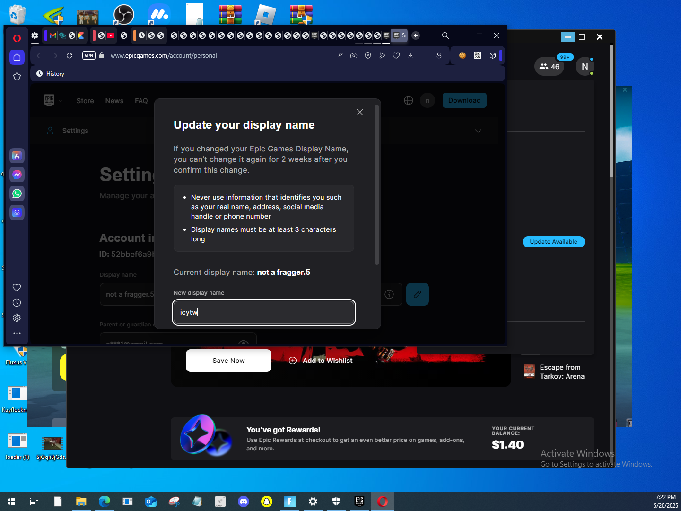The height and width of the screenshot is (511, 681).
Task: Select the active Epic Games tab
Action: 399,35
